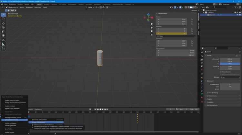This screenshot has height=135, width=242.
Task: Open the modifier wrench properties tab
Action: click(x=202, y=81)
